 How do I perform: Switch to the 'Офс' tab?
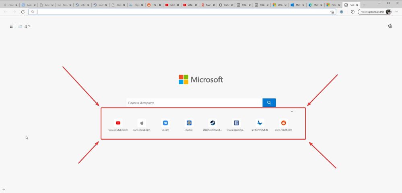[82, 5]
